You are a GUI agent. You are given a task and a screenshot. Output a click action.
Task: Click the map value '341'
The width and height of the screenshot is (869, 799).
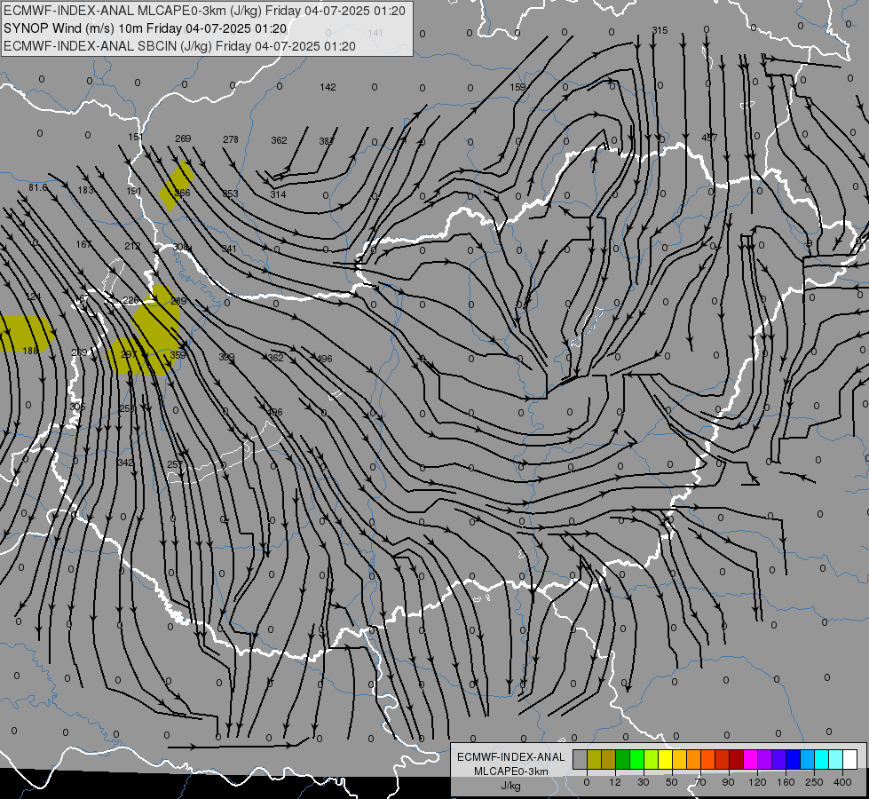[x=229, y=249]
